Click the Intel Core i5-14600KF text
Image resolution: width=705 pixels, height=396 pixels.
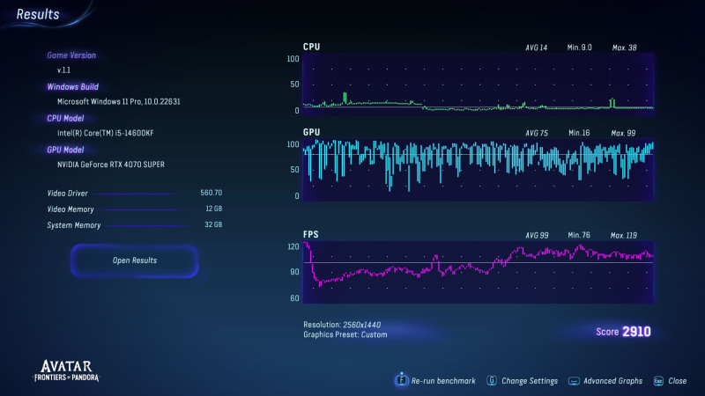[105, 133]
